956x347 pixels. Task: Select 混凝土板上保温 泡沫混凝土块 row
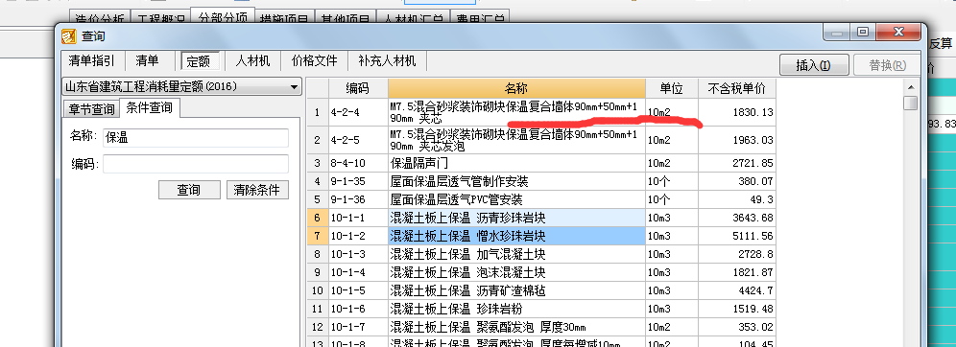click(x=516, y=273)
